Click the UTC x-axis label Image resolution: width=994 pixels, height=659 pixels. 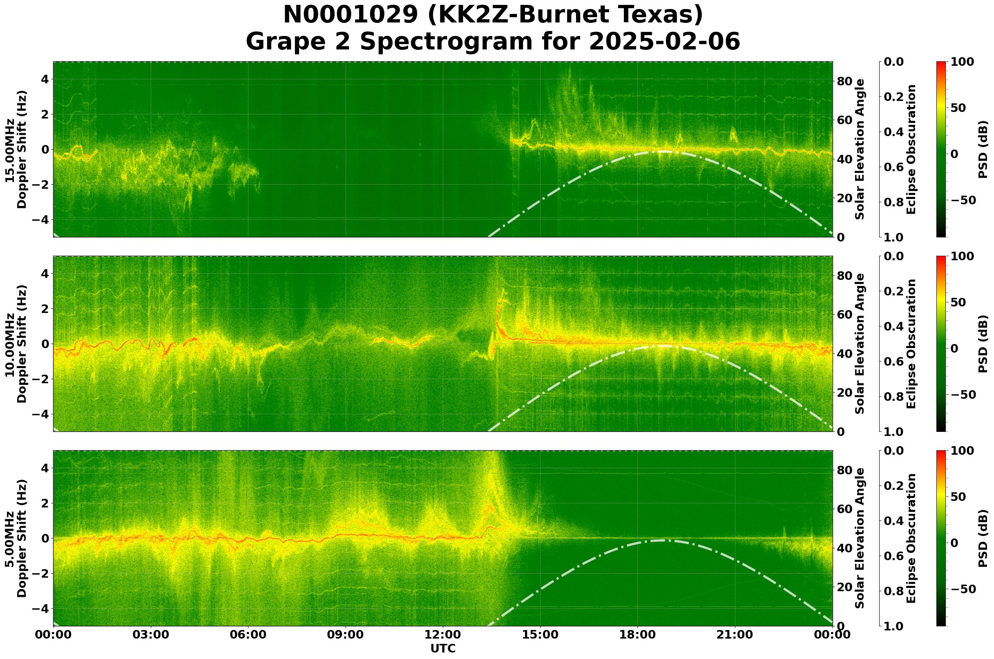443,648
